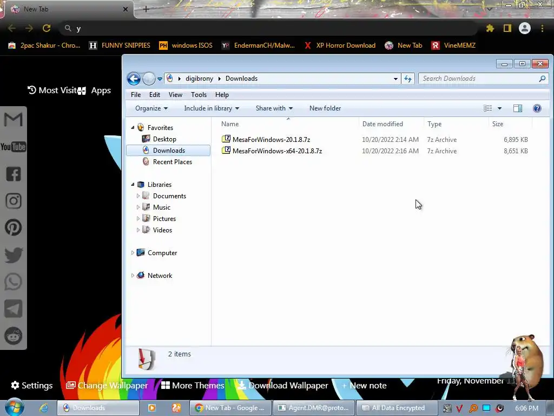Click the Explorer forward arrow button
The width and height of the screenshot is (554, 416).
click(149, 79)
